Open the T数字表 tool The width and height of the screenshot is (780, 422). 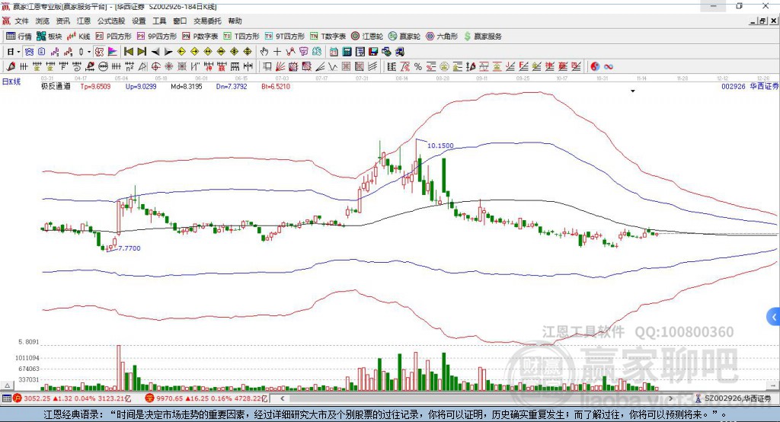[328, 37]
